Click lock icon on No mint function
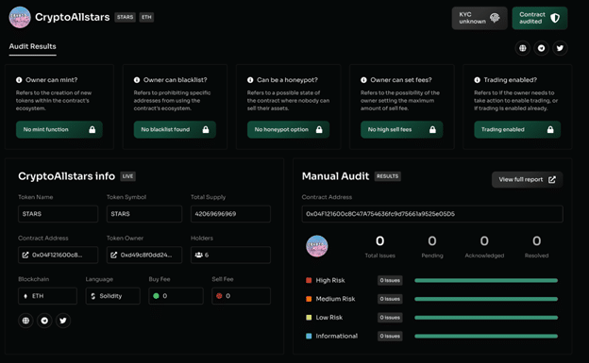 point(93,129)
